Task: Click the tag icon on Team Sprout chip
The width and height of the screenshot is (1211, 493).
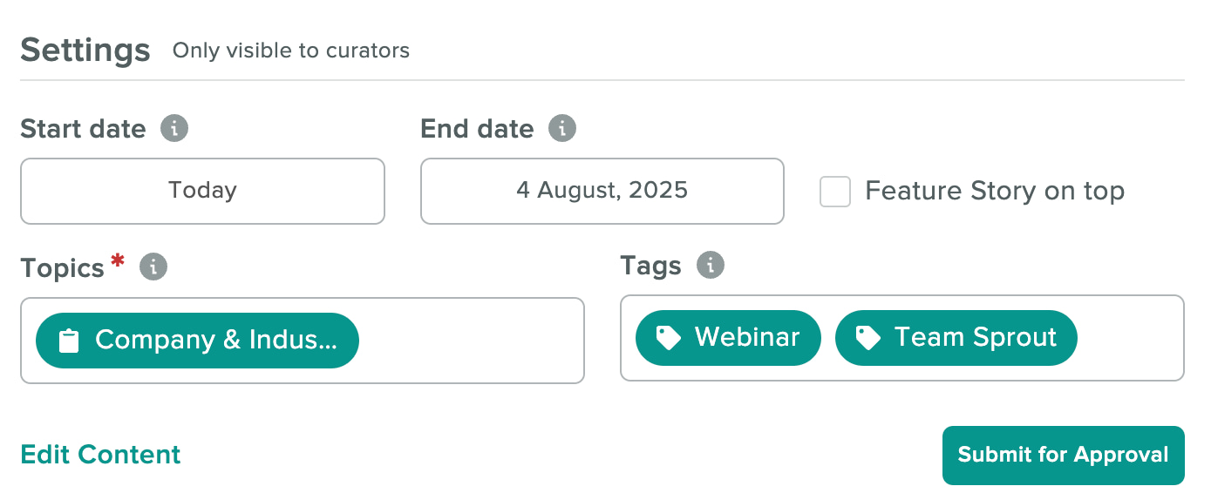Action: coord(867,338)
